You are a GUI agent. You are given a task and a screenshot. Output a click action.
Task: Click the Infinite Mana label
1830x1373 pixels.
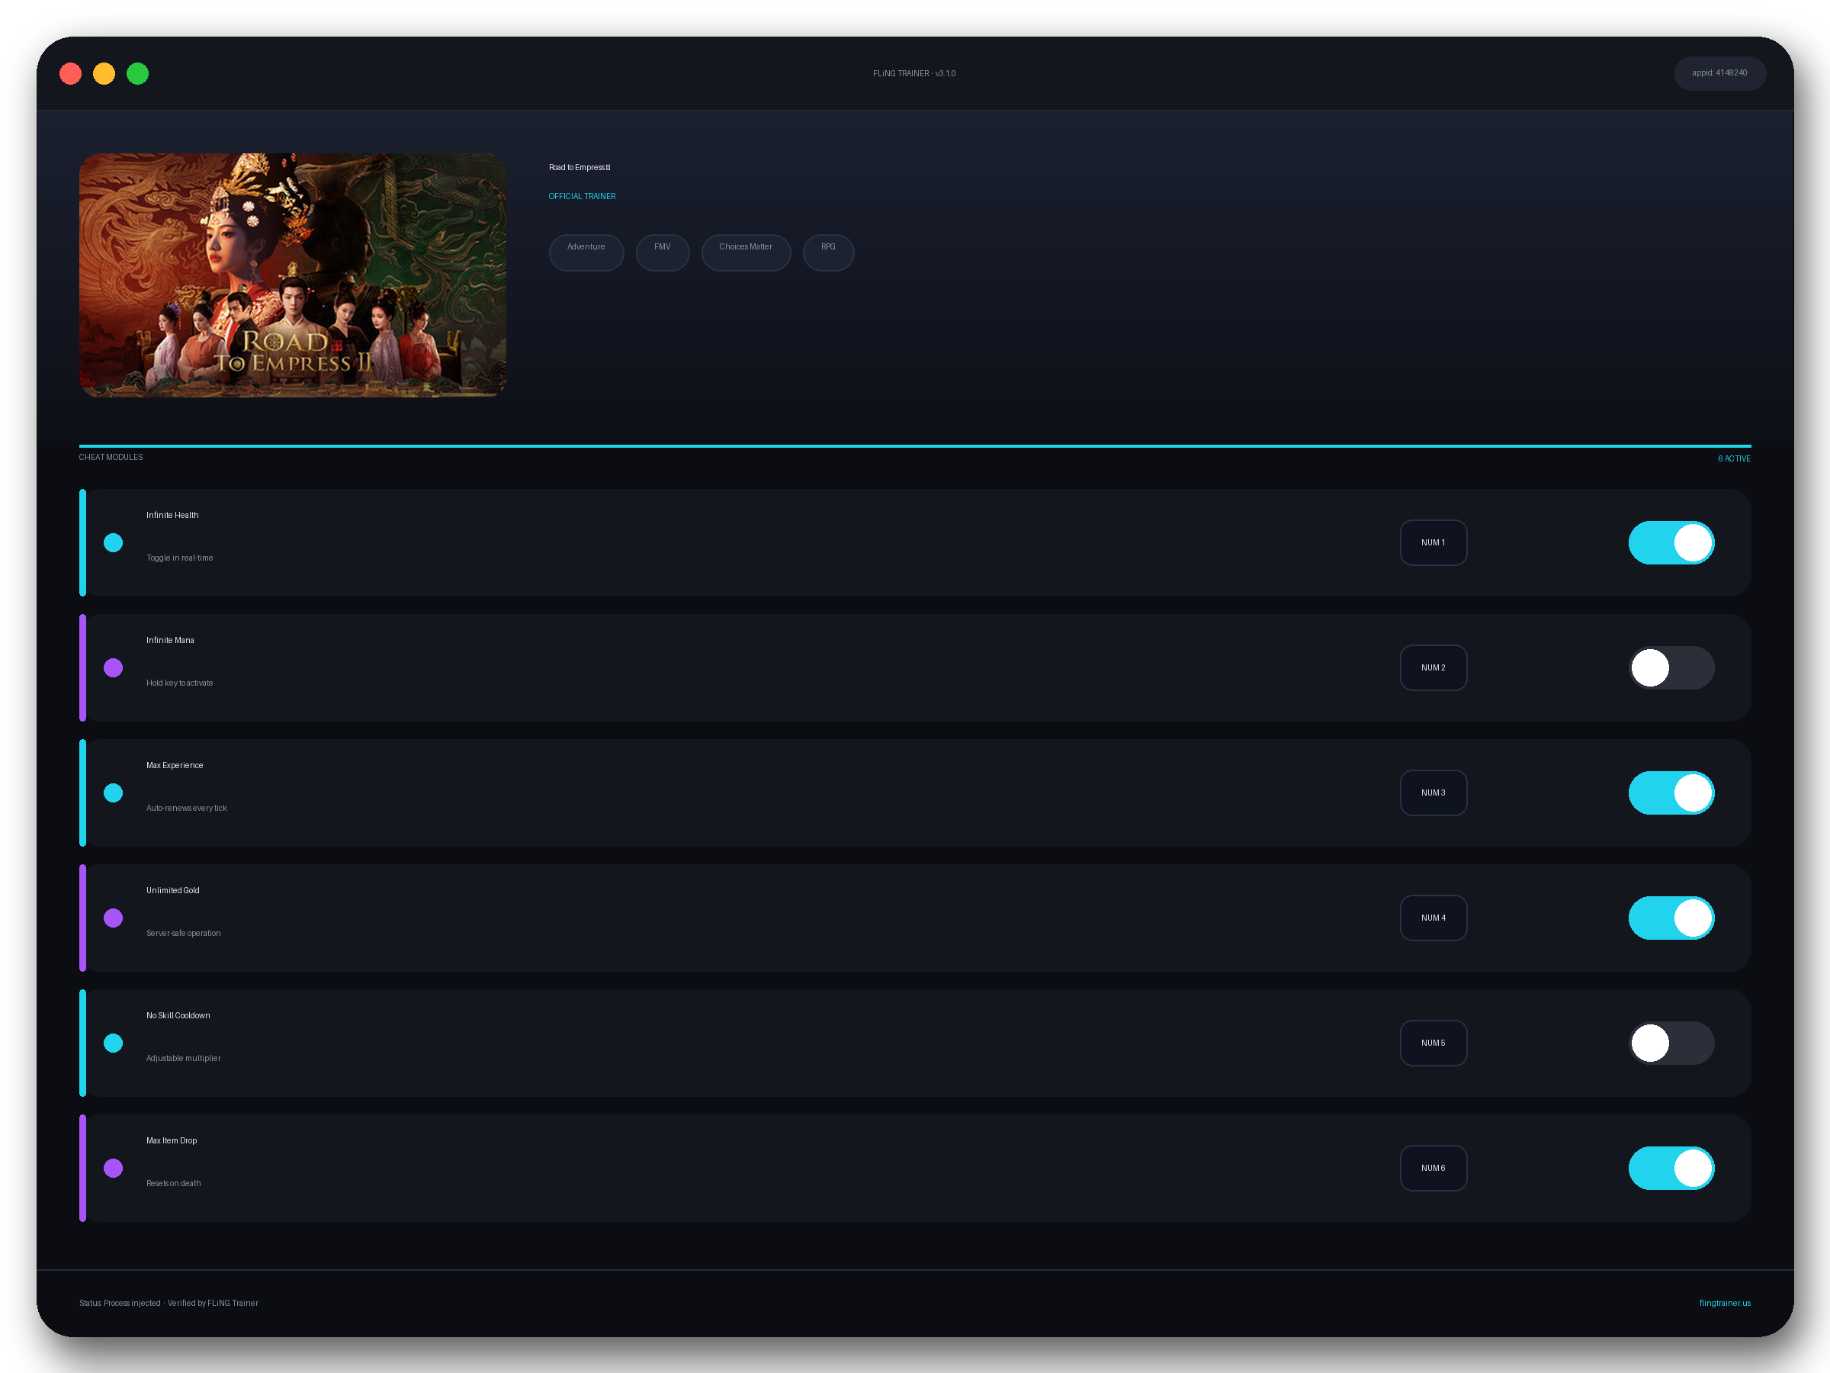(171, 640)
